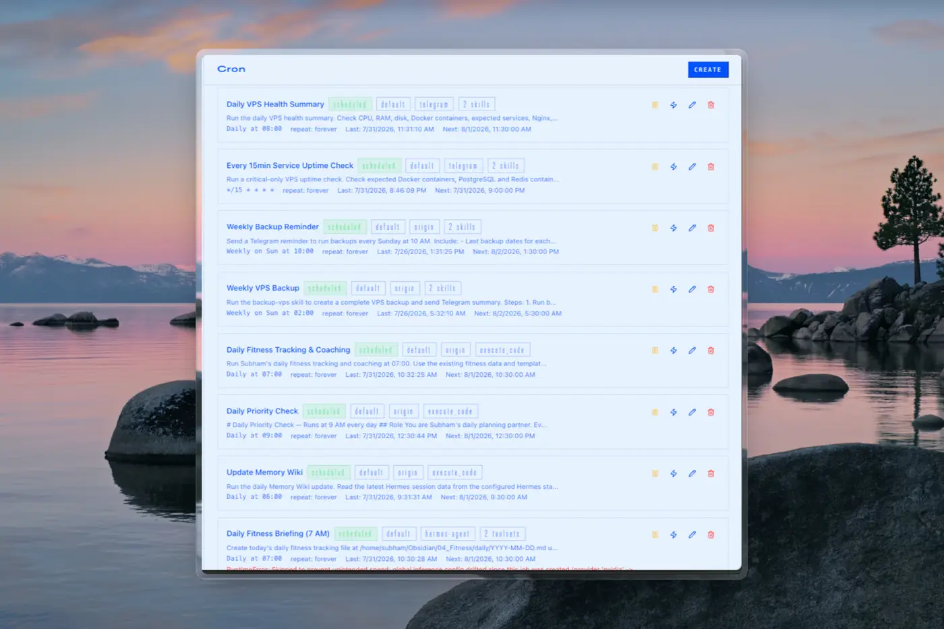Select the Weekly Backup Reminder job title
The height and width of the screenshot is (629, 944).
coord(272,227)
